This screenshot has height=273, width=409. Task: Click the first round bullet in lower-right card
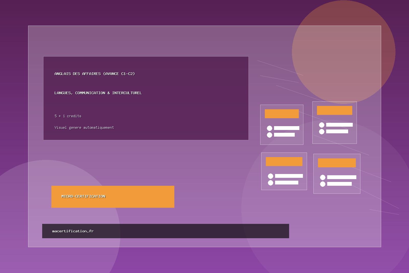(323, 177)
